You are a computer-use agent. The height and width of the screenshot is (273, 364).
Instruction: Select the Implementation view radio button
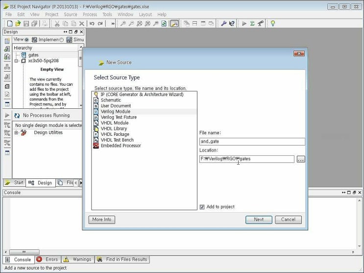click(x=26, y=40)
